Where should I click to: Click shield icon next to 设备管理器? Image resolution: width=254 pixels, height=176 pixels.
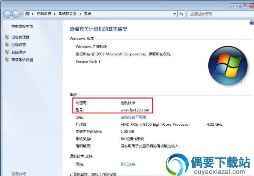click(7, 37)
